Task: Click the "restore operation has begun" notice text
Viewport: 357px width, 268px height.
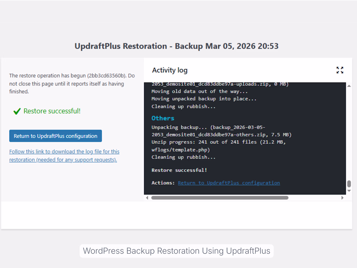Action: tap(72, 83)
